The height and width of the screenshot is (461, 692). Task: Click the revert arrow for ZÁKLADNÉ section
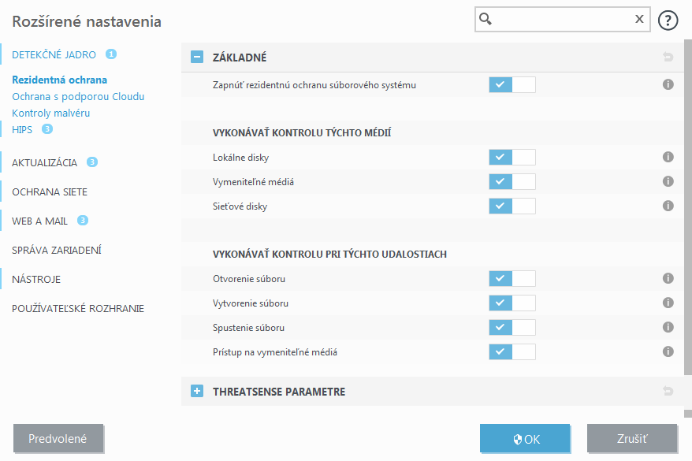pos(668,57)
